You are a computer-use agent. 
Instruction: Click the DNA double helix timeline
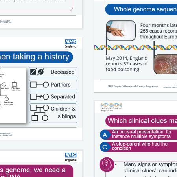136,48
